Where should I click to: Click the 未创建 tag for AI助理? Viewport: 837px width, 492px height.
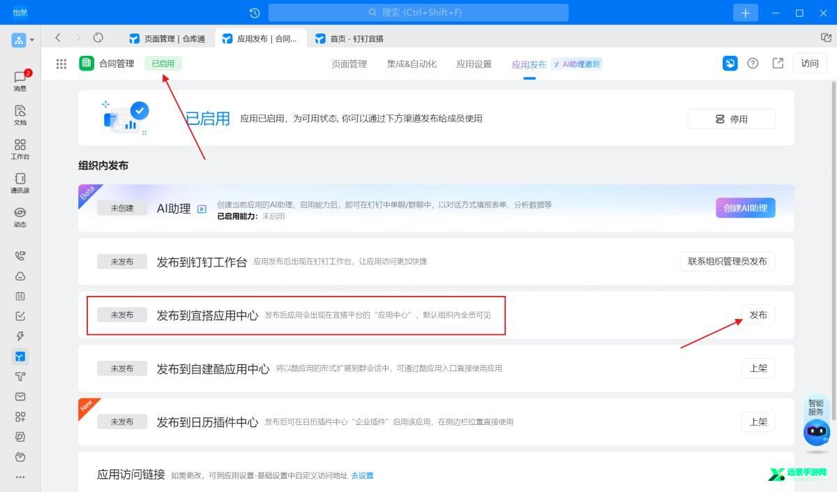click(122, 208)
